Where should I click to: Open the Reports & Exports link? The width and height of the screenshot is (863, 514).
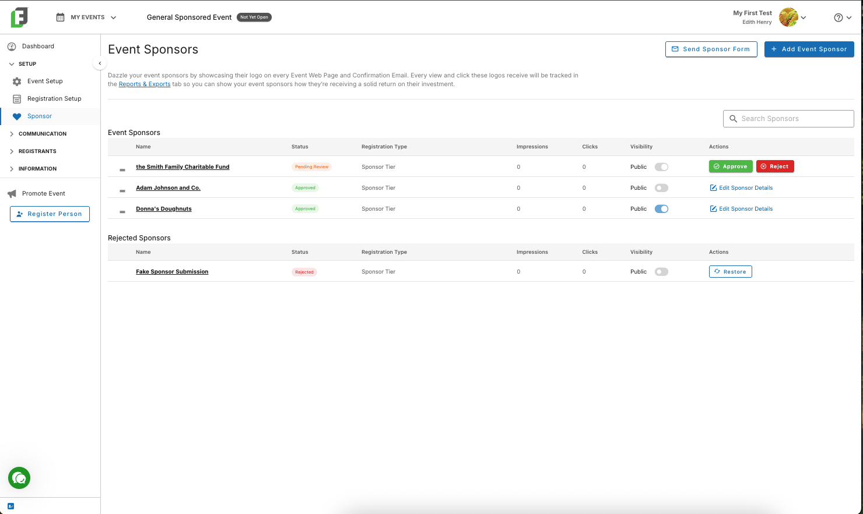click(x=145, y=84)
